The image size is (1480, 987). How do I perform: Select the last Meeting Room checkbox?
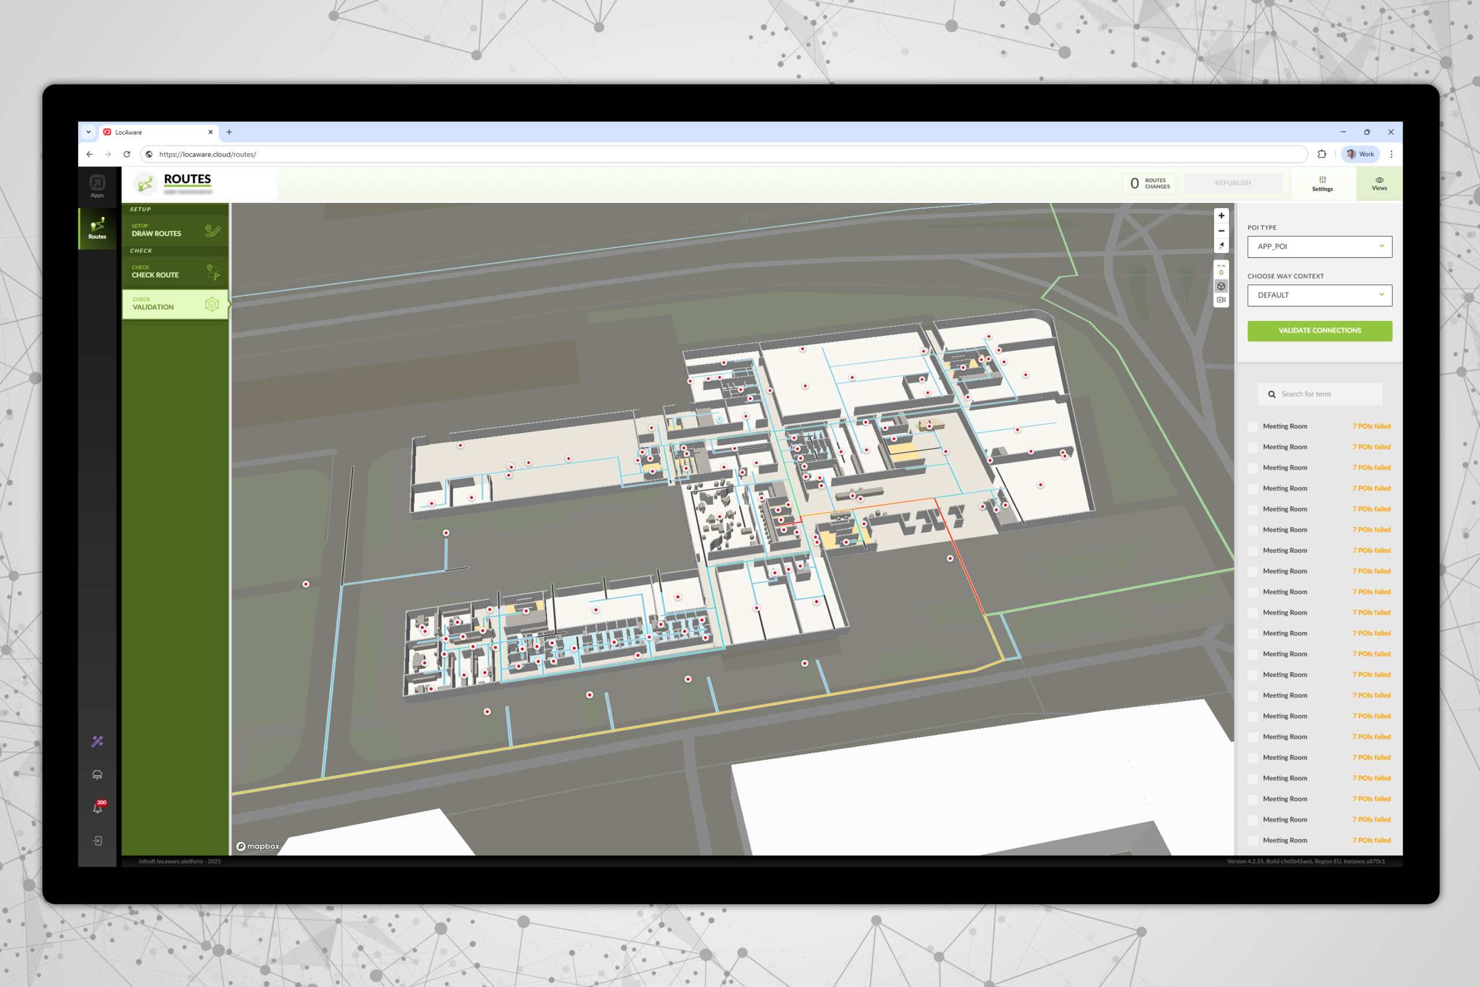click(x=1253, y=841)
